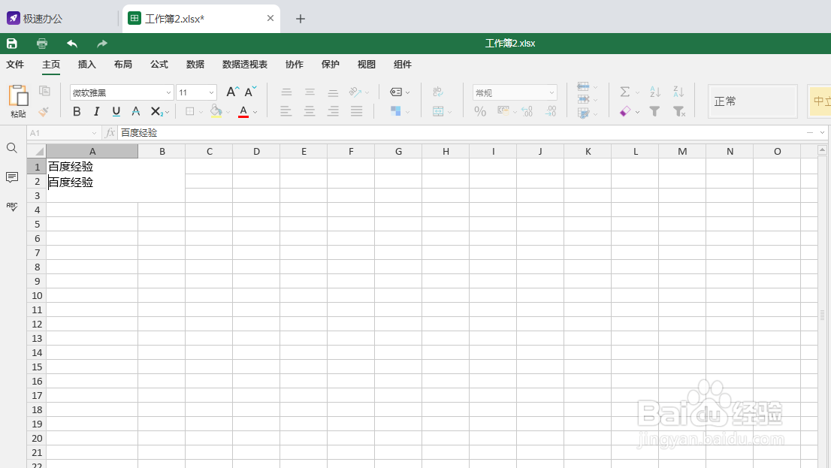Toggle strikethrough formatting
Viewport: 831px width, 468px height.
point(136,111)
